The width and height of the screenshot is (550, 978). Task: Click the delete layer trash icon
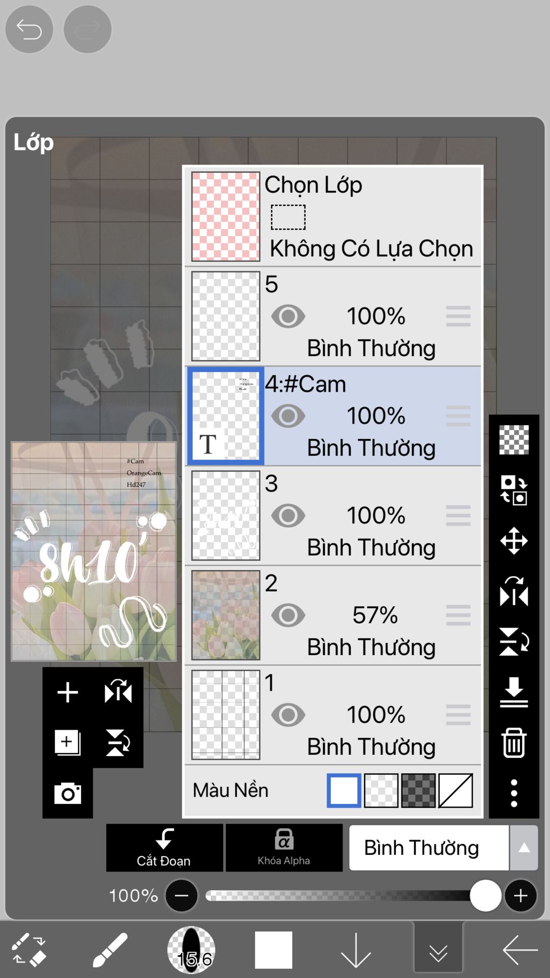[x=514, y=743]
